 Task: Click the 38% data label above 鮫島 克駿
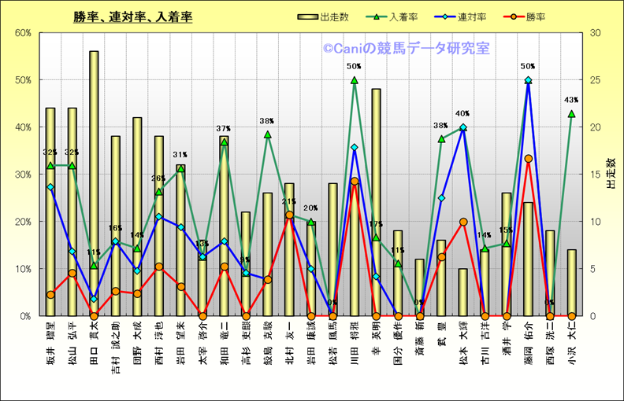click(x=267, y=121)
